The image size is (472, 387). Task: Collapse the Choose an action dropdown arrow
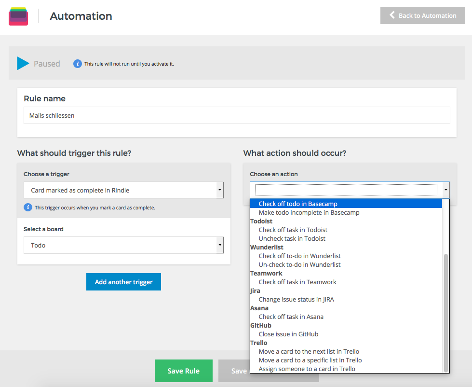pyautogui.click(x=446, y=190)
